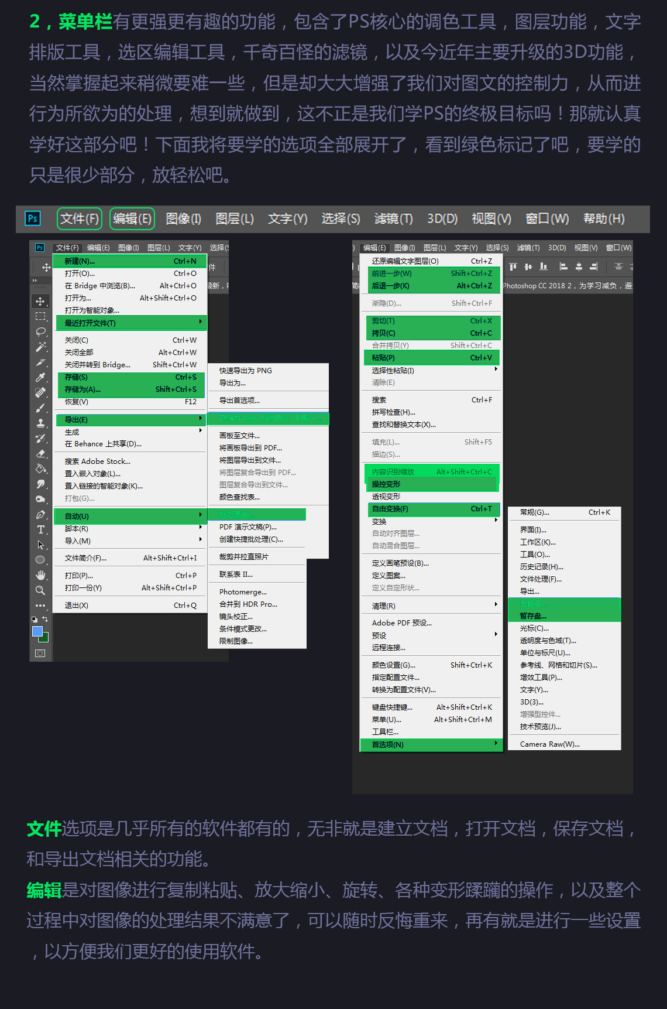Expand the 清理(R) submenu
Image resolution: width=667 pixels, height=1009 pixels.
[x=496, y=605]
